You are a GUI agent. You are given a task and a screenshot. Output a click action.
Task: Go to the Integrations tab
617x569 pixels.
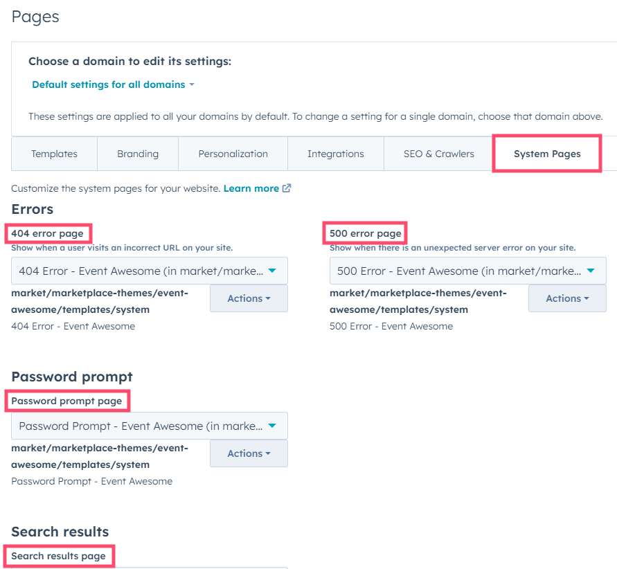[336, 154]
